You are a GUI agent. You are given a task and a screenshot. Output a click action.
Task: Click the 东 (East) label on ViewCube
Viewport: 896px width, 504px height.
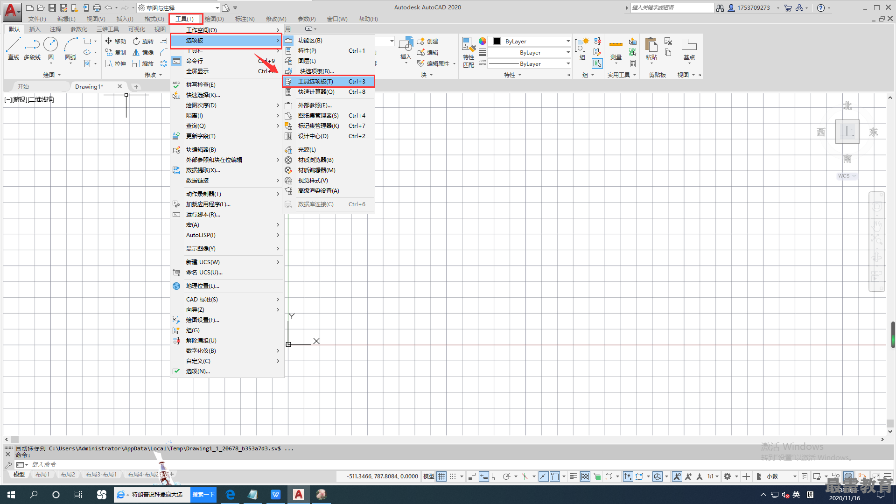[873, 132]
